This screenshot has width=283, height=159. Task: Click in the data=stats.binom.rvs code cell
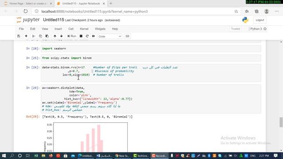151,73
